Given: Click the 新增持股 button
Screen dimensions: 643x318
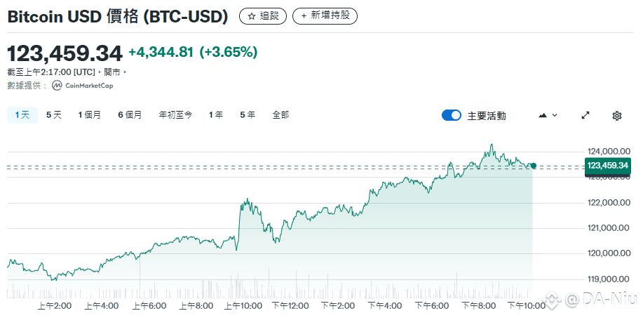Looking at the screenshot, I should pyautogui.click(x=325, y=16).
